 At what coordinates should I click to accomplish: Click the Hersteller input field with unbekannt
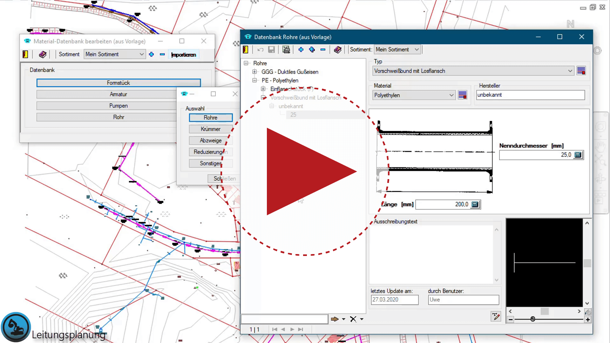[530, 95]
